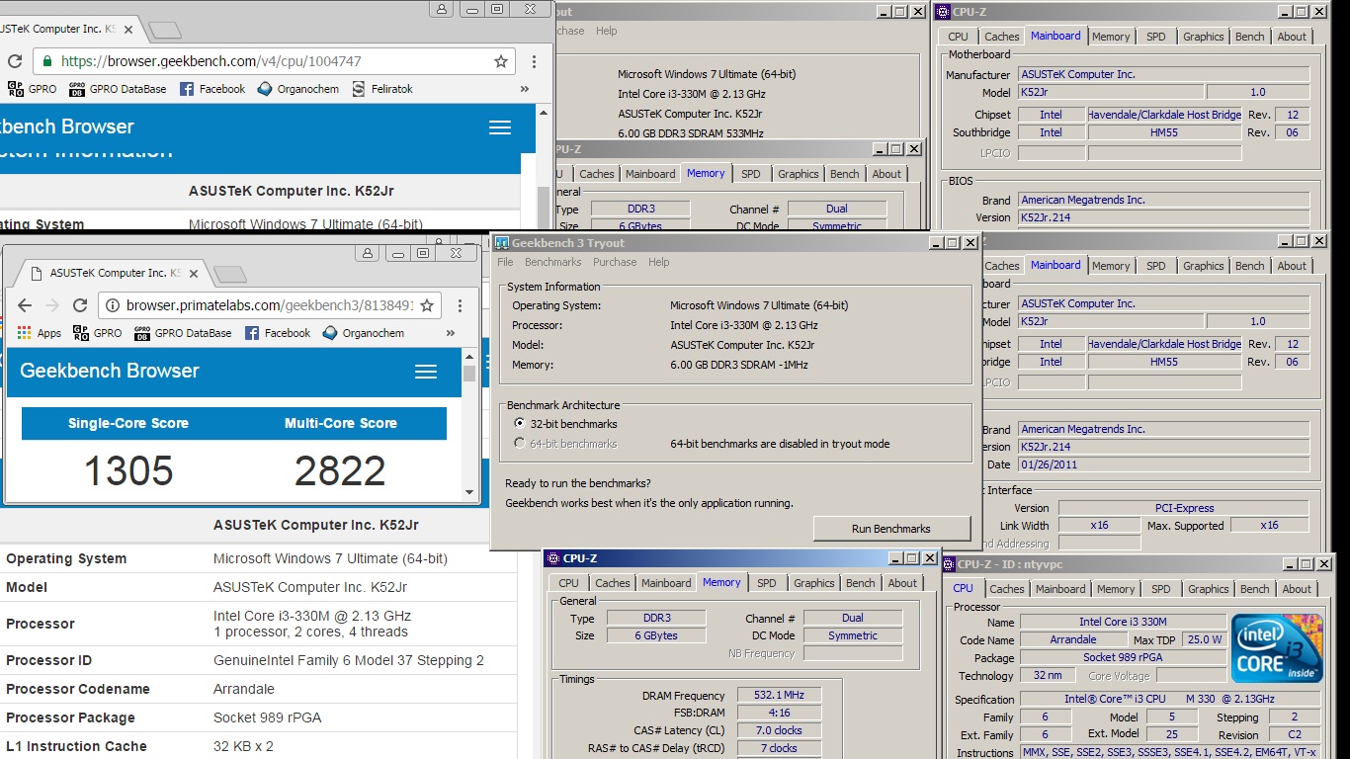Close the primatelabs ASUSTeK tab
This screenshot has width=1350, height=759.
coord(195,274)
